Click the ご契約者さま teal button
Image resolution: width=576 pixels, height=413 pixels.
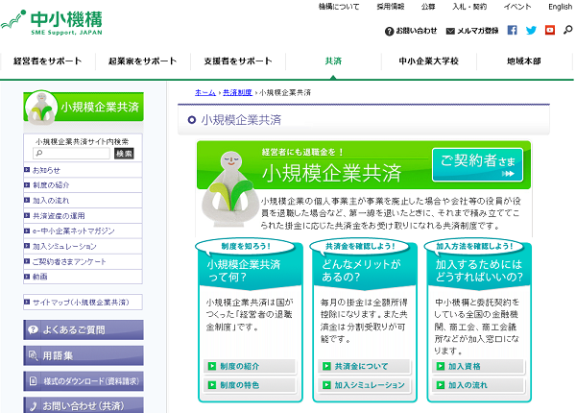coord(477,164)
